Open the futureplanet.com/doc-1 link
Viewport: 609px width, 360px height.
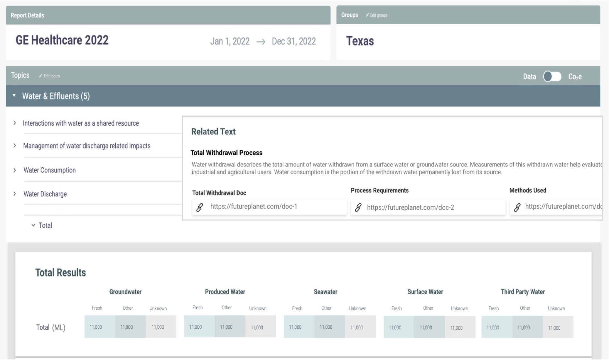coord(254,207)
